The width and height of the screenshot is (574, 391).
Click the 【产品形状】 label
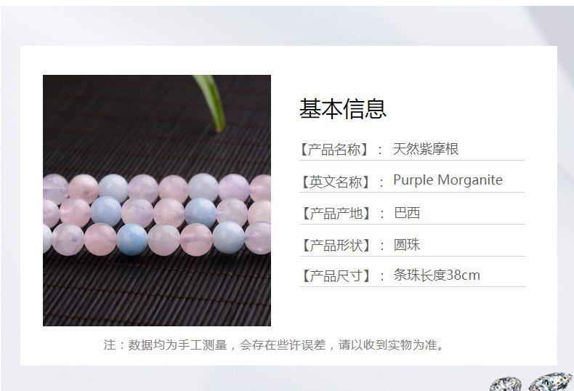tap(336, 245)
